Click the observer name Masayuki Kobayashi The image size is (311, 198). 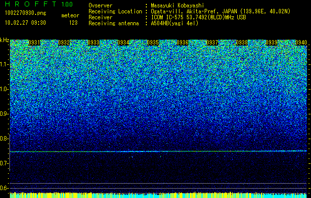pos(178,5)
